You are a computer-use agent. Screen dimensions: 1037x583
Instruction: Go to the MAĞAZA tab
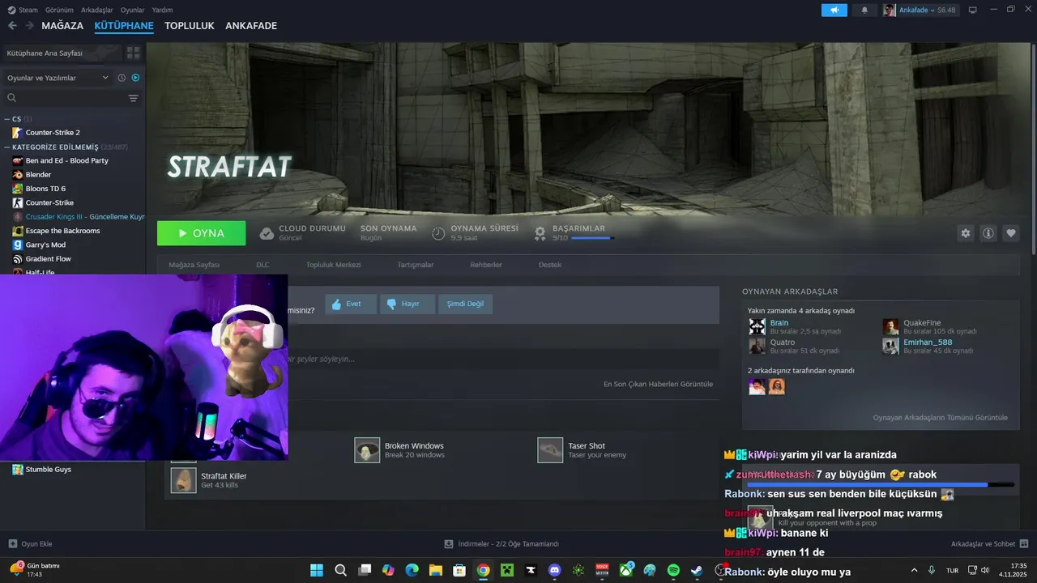(62, 26)
